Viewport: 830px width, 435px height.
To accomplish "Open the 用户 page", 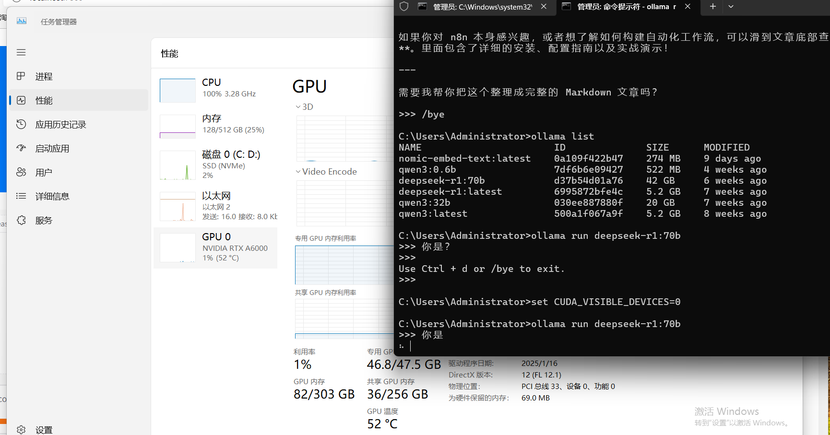I will tap(79, 172).
